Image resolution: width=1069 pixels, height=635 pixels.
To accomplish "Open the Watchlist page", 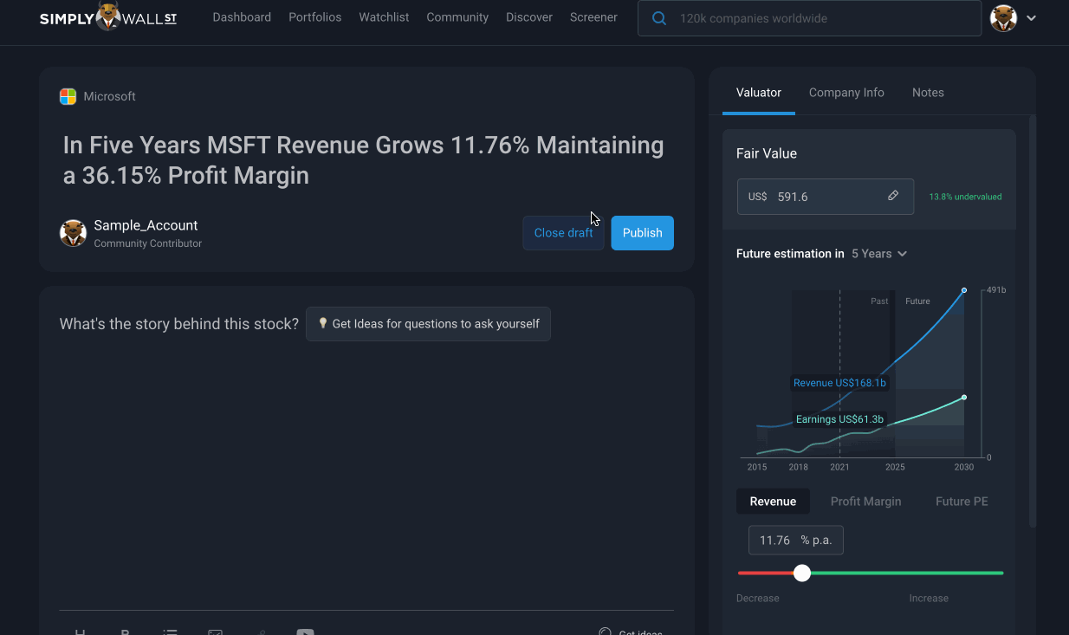I will (384, 17).
